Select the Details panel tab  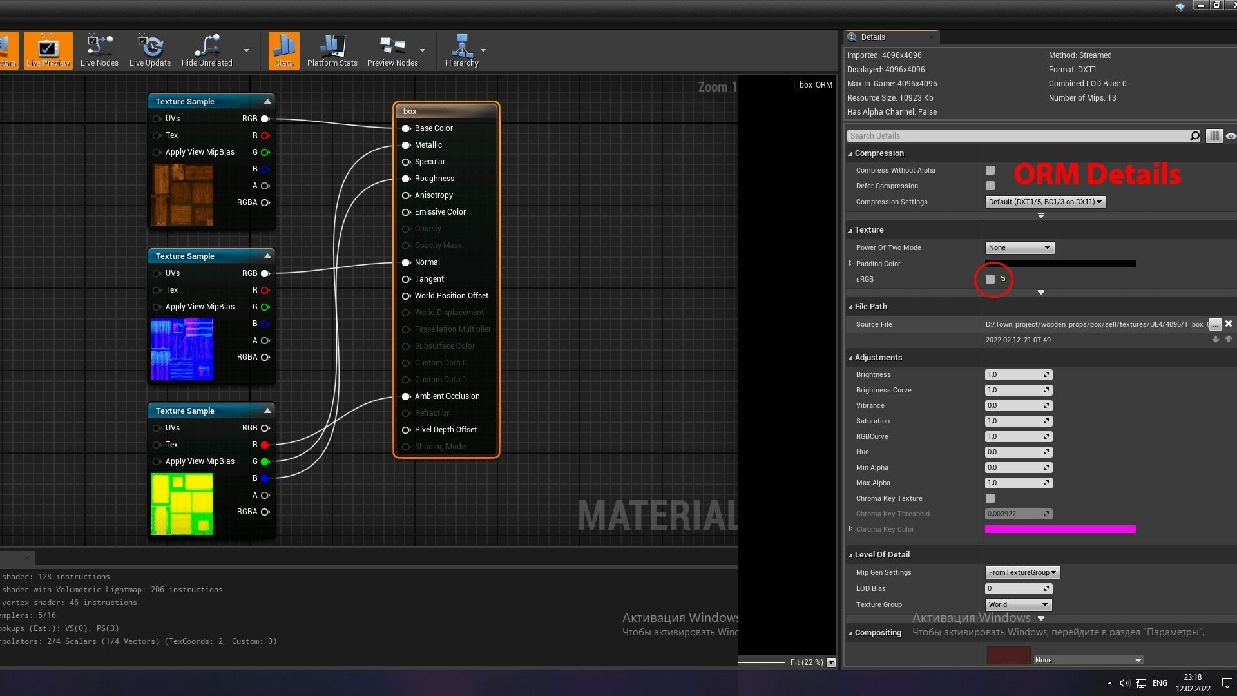873,37
